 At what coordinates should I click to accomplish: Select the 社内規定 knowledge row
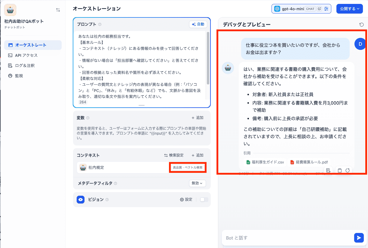coord(142,167)
